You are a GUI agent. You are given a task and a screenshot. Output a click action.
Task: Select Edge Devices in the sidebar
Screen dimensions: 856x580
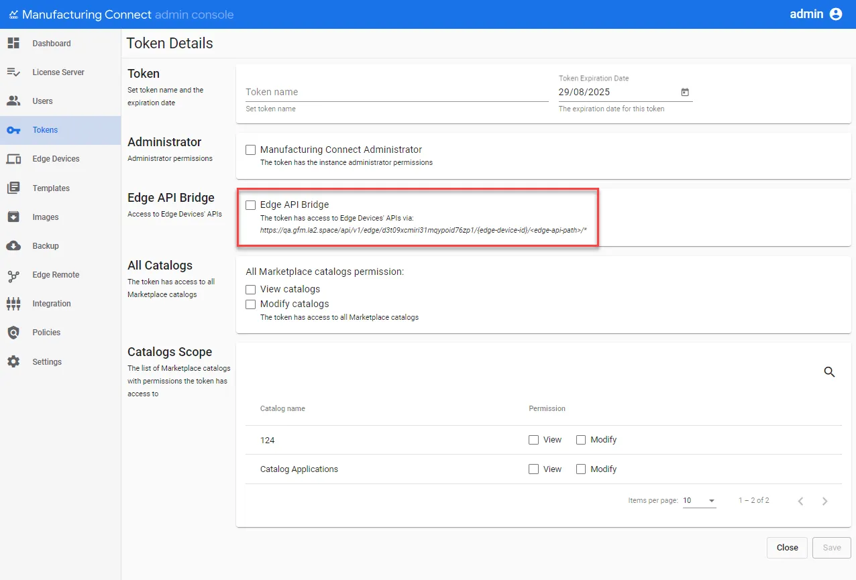(60, 159)
